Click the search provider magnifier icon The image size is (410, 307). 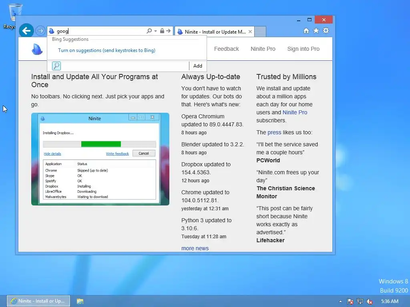click(56, 66)
